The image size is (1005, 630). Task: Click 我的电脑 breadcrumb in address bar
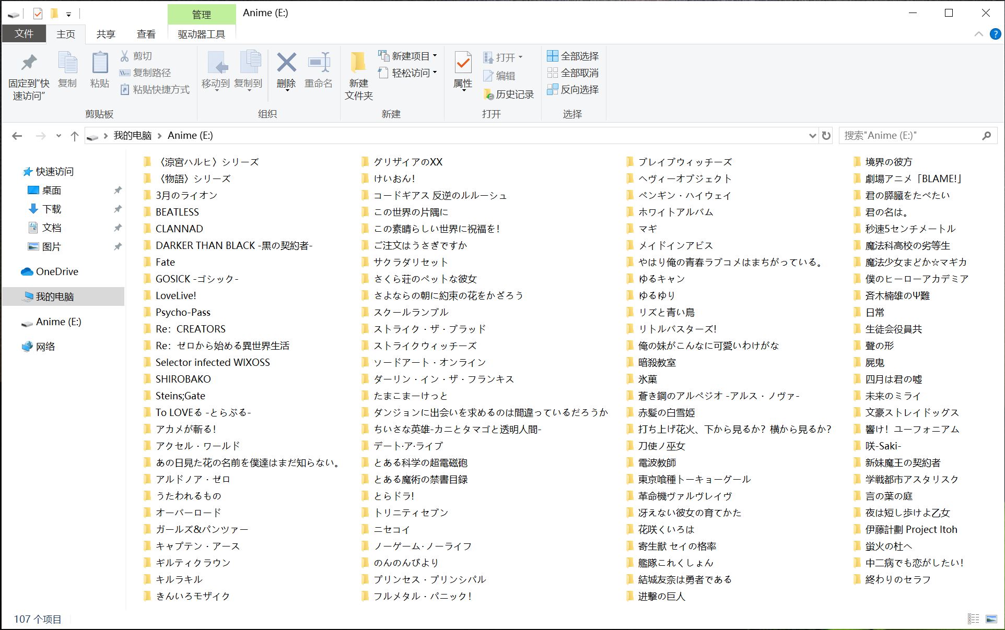[133, 136]
